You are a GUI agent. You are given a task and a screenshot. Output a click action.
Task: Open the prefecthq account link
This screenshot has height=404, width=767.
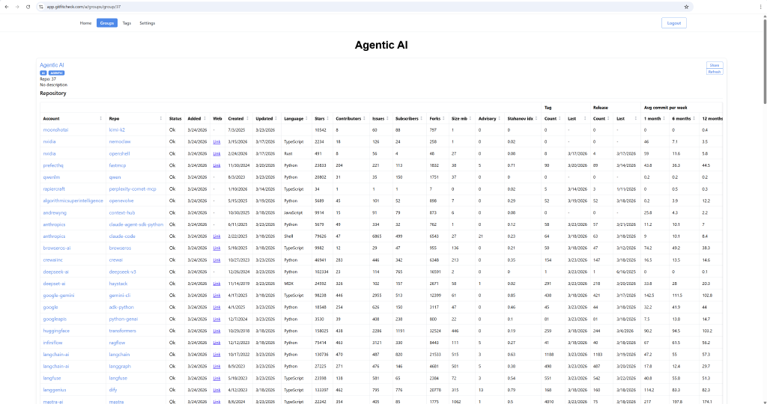53,165
